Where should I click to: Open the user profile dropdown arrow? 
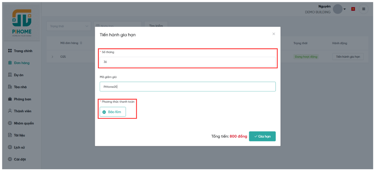tap(345, 9)
